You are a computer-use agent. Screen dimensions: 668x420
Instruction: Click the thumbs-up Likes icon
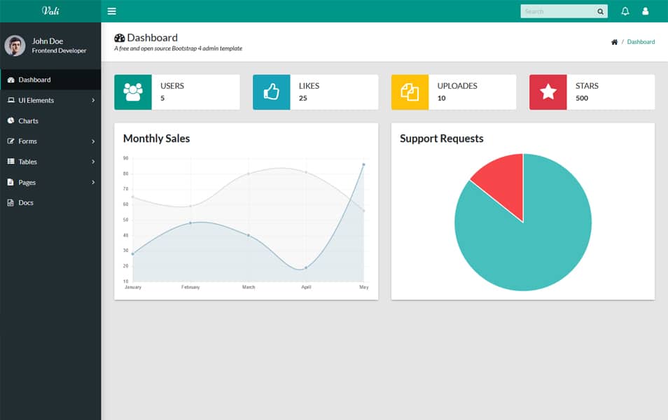(271, 92)
